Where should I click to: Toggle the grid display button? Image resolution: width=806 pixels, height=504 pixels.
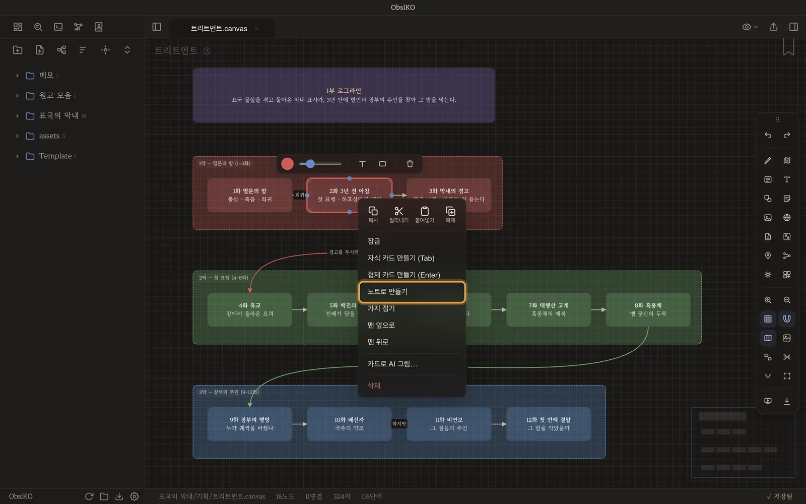point(768,319)
